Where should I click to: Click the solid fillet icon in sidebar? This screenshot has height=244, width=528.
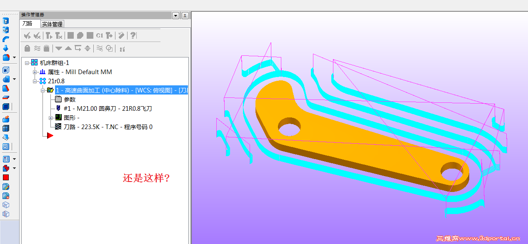coord(6,57)
